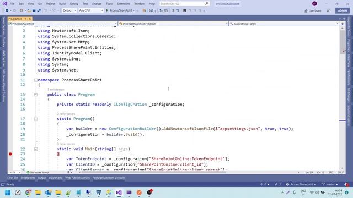Click the Open File folder icon
The image size is (353, 198).
[29, 10]
